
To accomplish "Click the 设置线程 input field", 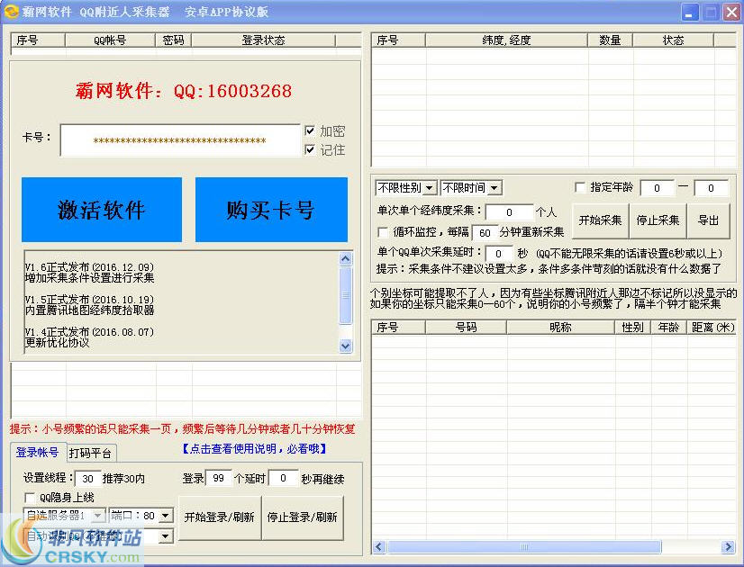I will tap(87, 479).
